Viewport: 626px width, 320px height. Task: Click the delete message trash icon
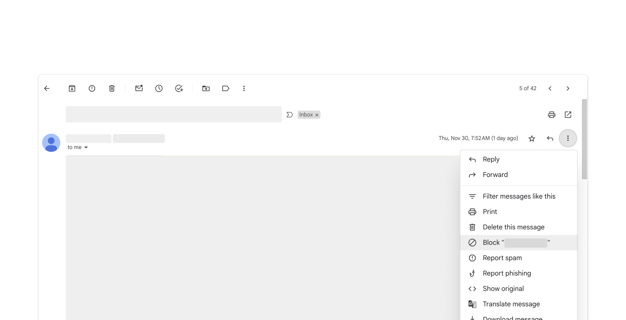pyautogui.click(x=472, y=227)
